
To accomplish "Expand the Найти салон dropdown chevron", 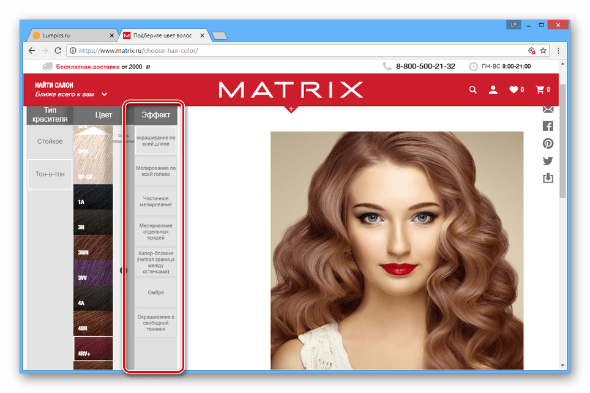I will tap(105, 94).
